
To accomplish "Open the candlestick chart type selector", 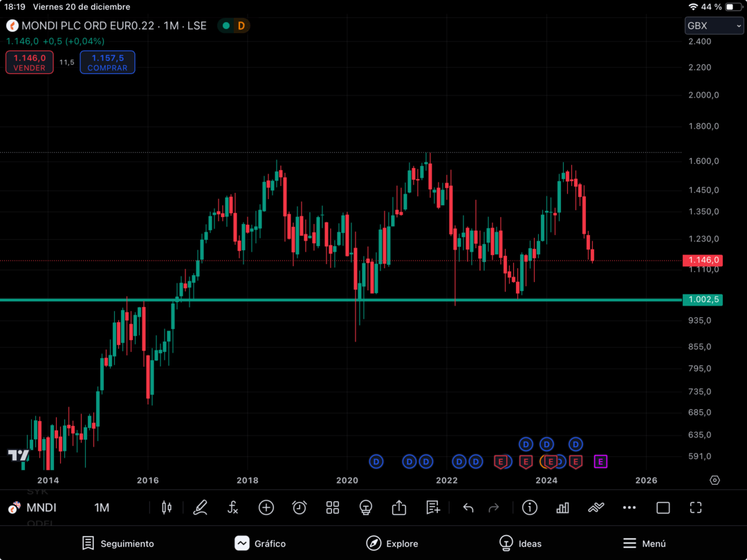I will coord(166,507).
